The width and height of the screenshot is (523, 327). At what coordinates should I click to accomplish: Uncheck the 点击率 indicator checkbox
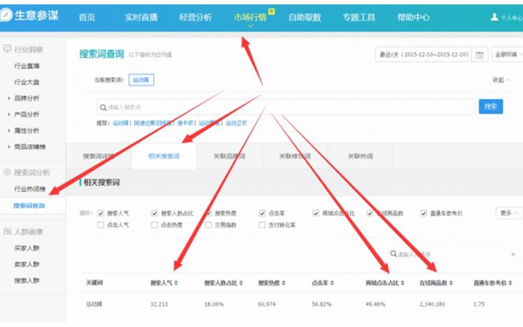(262, 213)
